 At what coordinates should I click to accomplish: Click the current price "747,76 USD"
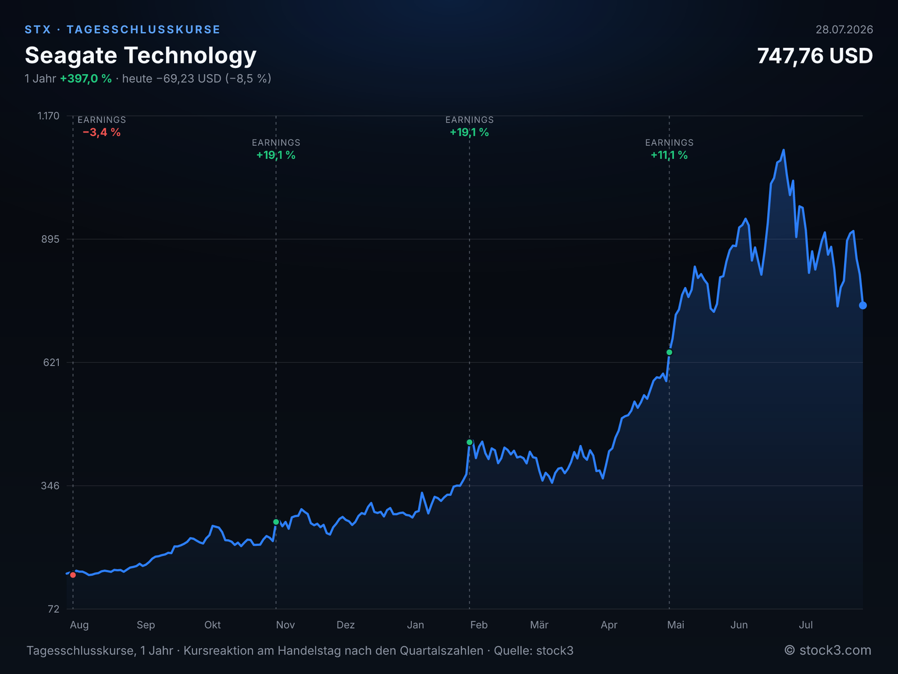815,56
